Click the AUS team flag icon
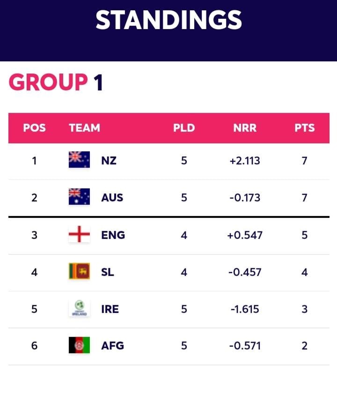Viewport: 337px width, 393px height. coord(79,197)
